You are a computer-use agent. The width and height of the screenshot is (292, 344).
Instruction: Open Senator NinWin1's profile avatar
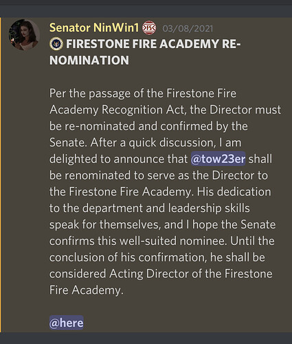coord(24,34)
